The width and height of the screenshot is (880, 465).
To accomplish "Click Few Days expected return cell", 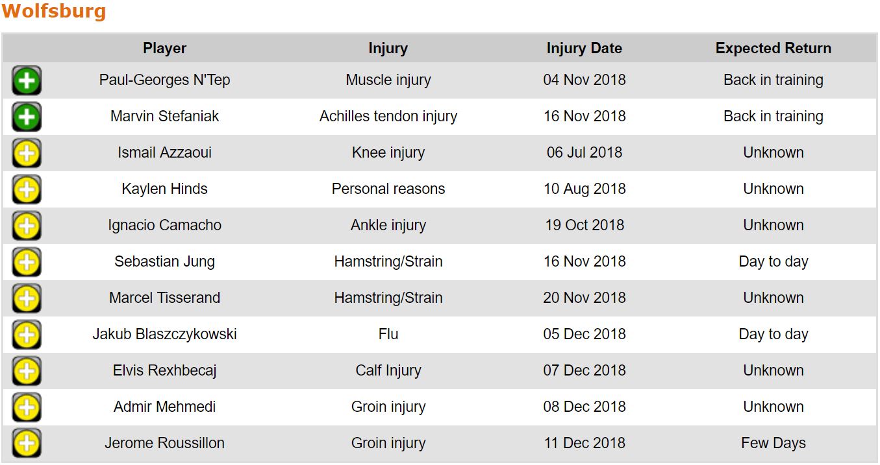I will pos(773,444).
